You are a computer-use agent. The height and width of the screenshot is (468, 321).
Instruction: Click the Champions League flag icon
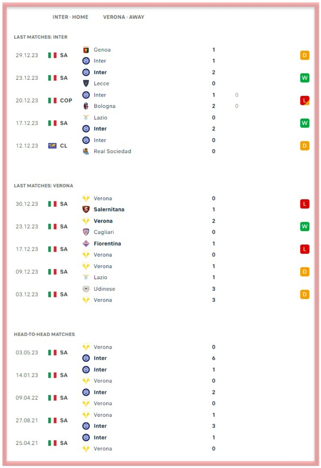[52, 146]
